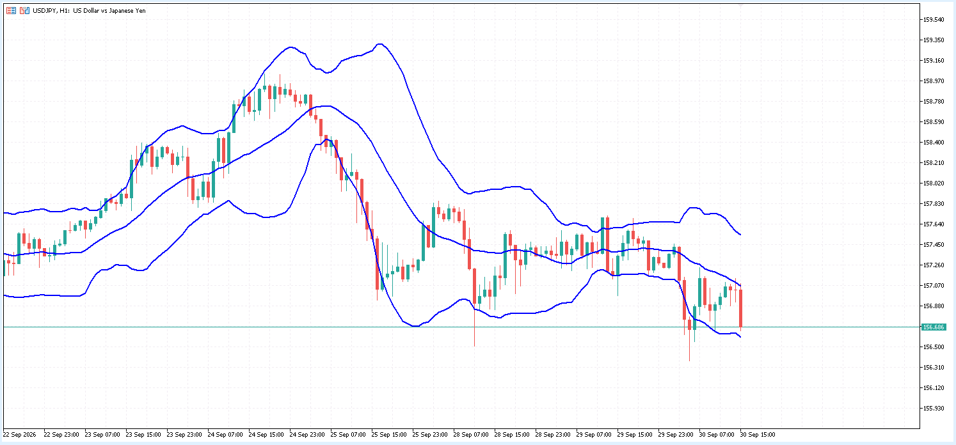Screen dimensions: 956x445
Task: Click the 29 Sep 07:00 time label
Action: pyautogui.click(x=594, y=435)
